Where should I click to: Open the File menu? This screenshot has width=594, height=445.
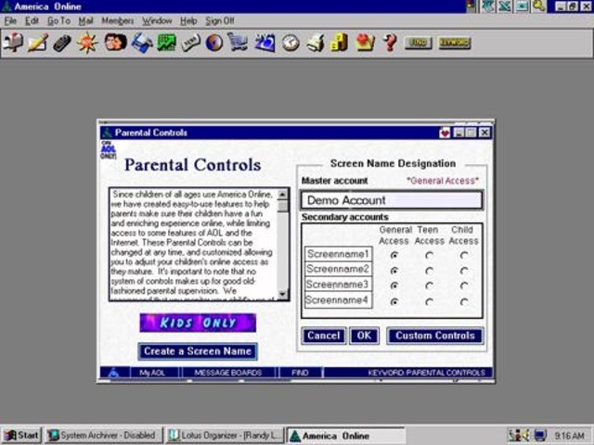point(10,20)
